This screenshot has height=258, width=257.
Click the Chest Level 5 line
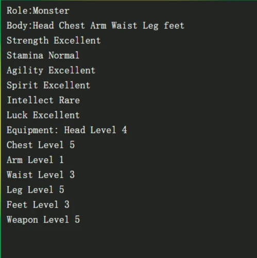coord(41,145)
